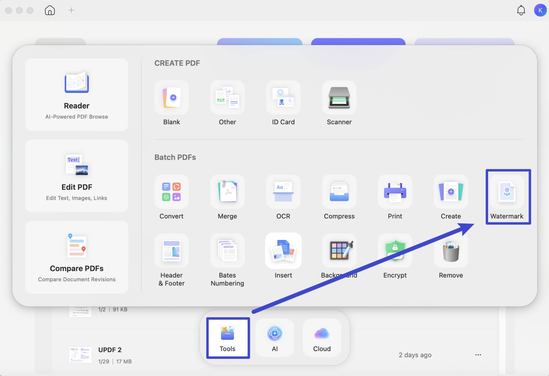
Task: Create an ID Card PDF
Action: pyautogui.click(x=283, y=98)
